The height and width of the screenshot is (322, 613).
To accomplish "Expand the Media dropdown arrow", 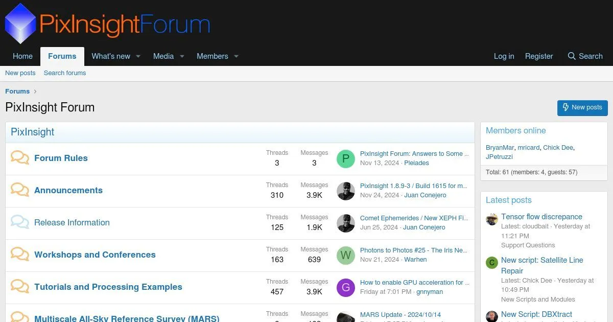I will pos(182,56).
